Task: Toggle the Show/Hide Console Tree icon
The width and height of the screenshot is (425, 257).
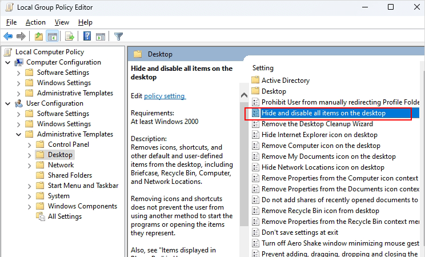Action: coord(53,36)
